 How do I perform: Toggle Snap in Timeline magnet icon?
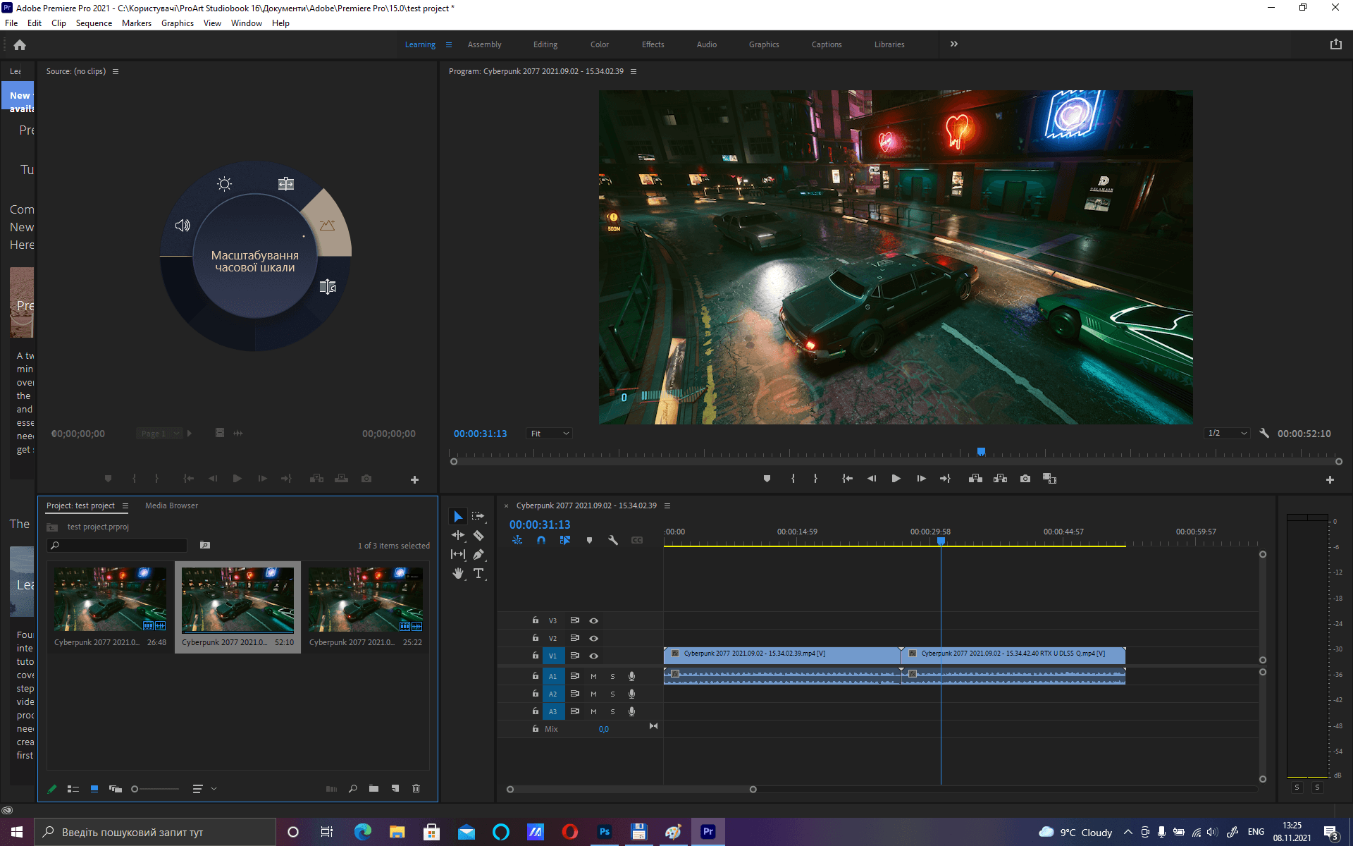click(540, 540)
